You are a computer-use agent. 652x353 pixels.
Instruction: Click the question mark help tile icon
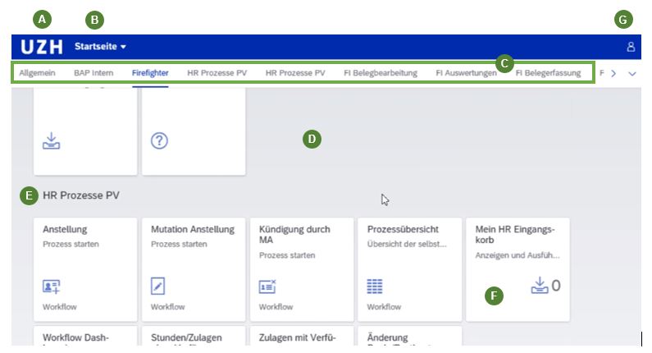[160, 140]
